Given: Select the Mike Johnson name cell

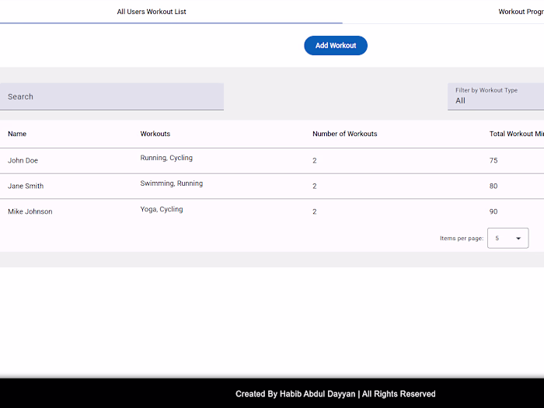Looking at the screenshot, I should click(x=30, y=211).
